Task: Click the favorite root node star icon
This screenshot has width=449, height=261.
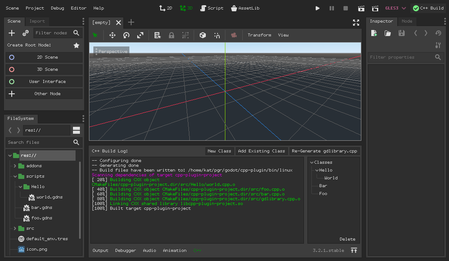Action: [x=76, y=45]
